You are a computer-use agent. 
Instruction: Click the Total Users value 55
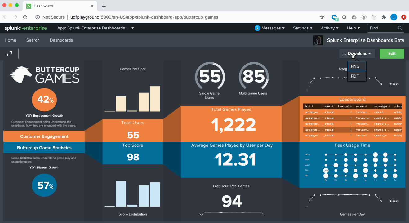(133, 135)
